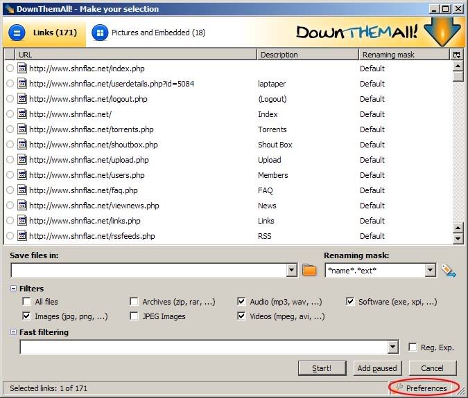The image size is (468, 398).
Task: Click the renaming mask tags icon
Action: pos(449,271)
